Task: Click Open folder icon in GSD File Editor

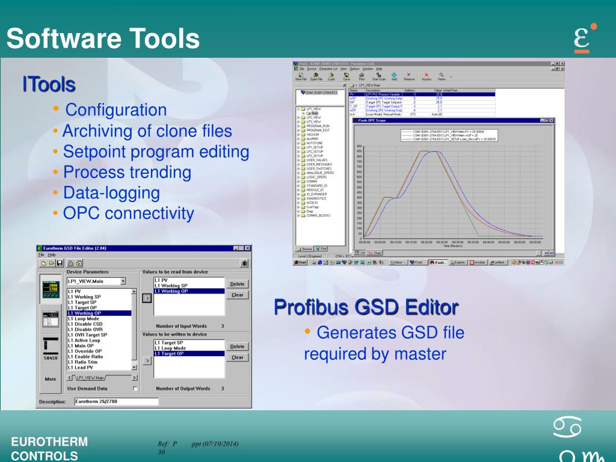Action: pyautogui.click(x=52, y=263)
